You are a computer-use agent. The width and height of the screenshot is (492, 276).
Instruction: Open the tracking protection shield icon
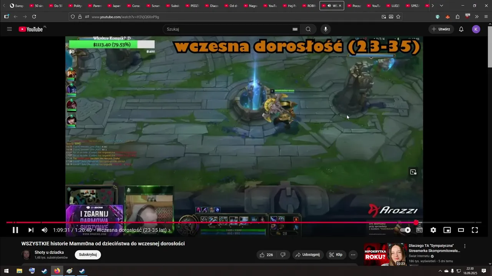(73, 17)
